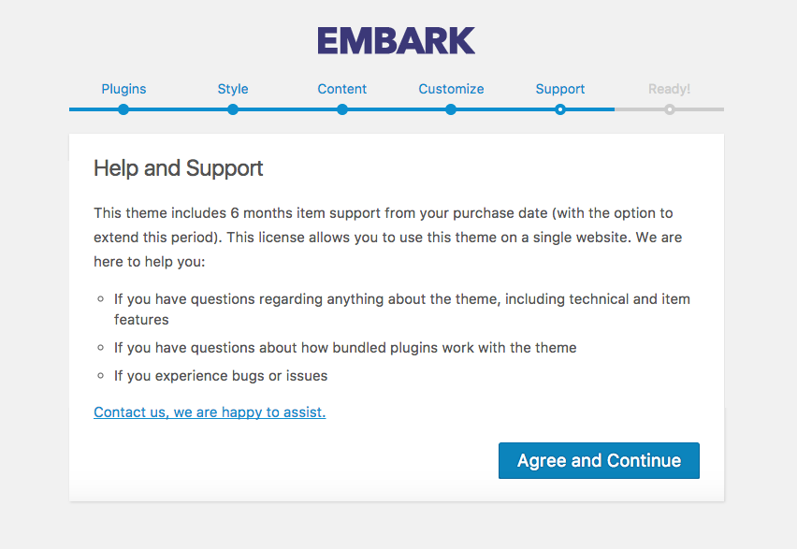Click the EMBARK logo
The height and width of the screenshot is (549, 797).
point(396,40)
